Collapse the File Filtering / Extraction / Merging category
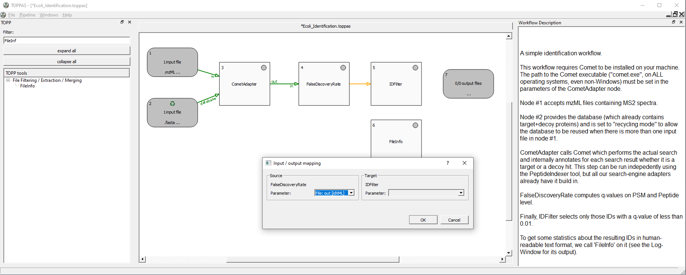Image resolution: width=686 pixels, height=275 pixels. point(8,80)
